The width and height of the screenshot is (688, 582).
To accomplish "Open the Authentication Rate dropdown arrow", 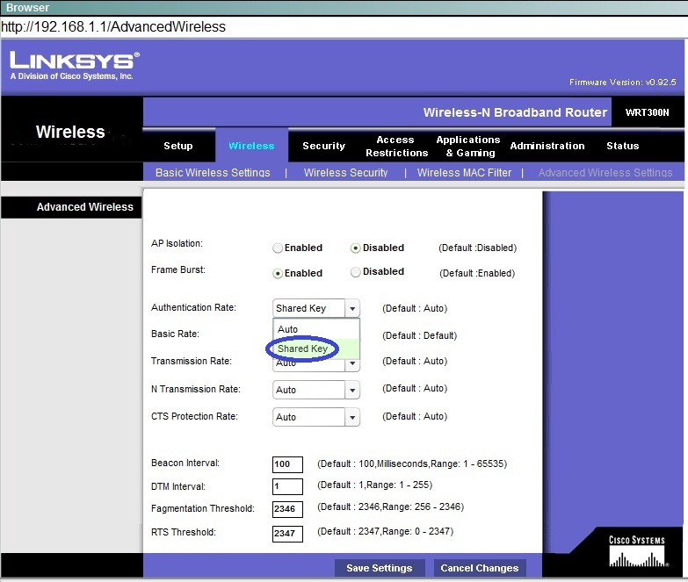I will coord(352,308).
